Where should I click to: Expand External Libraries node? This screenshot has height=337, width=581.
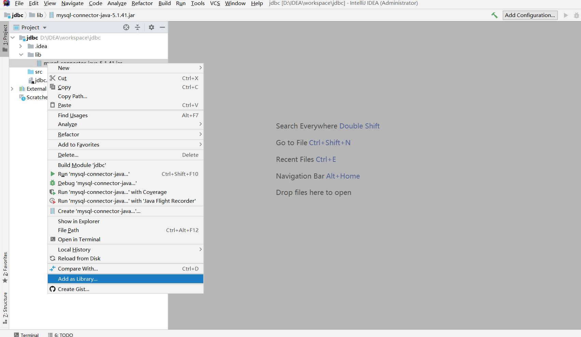[12, 89]
